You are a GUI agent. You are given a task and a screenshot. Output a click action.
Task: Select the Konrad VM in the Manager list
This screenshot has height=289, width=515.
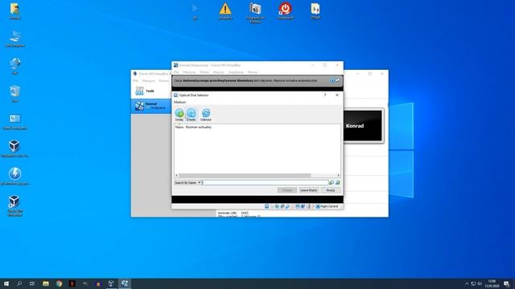[x=151, y=106]
